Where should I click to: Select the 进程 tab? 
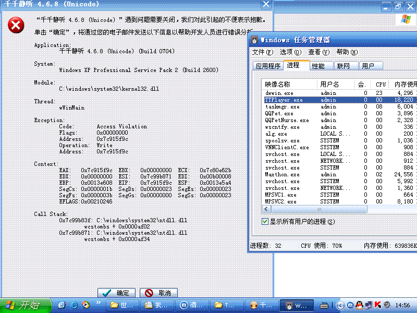click(x=296, y=65)
